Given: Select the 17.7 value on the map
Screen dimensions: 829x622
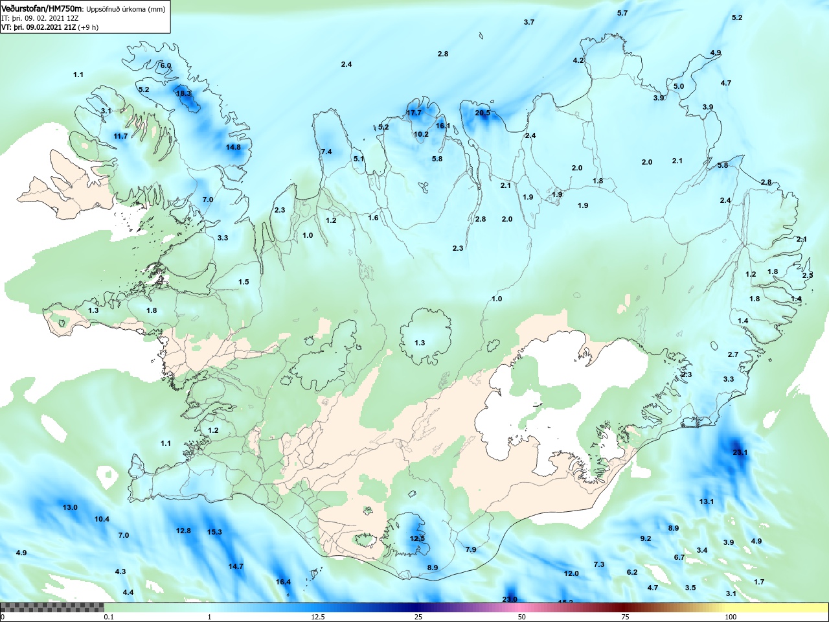Looking at the screenshot, I should [414, 113].
